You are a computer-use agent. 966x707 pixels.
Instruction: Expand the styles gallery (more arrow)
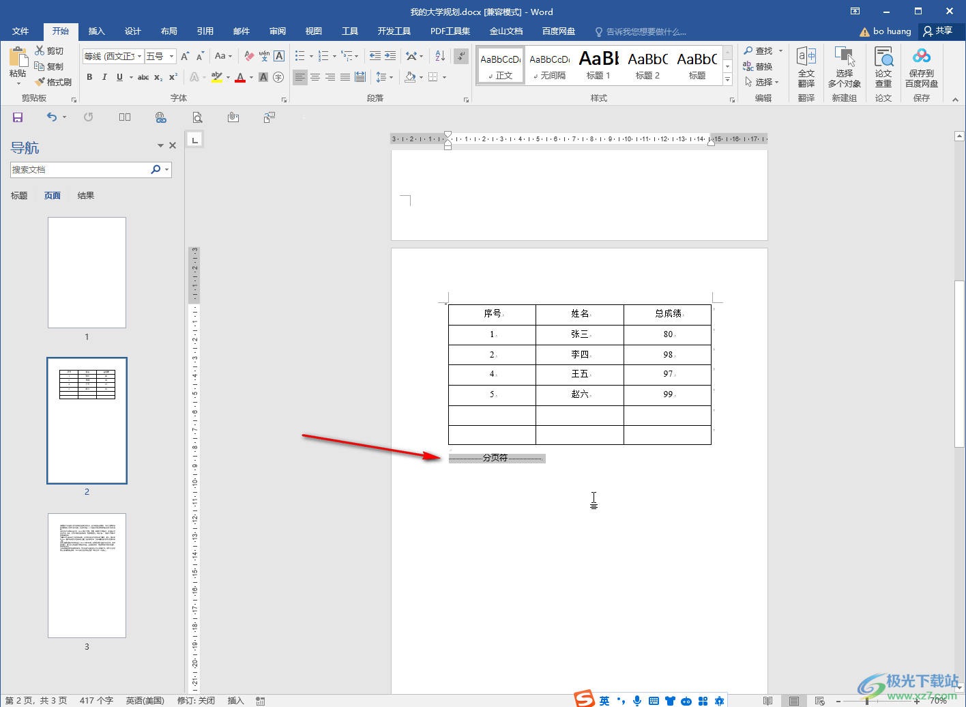point(727,80)
